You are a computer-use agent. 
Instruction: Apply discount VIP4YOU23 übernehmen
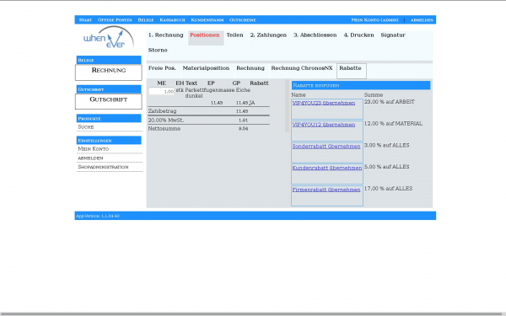(324, 103)
